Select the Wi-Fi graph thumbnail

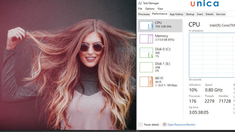point(146,82)
